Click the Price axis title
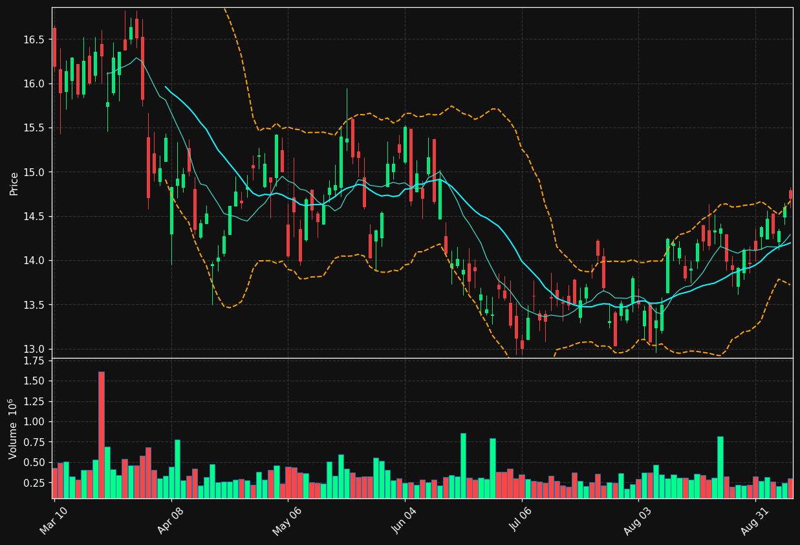This screenshot has width=800, height=545. coord(14,183)
